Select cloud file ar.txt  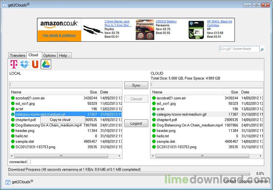[160, 109]
